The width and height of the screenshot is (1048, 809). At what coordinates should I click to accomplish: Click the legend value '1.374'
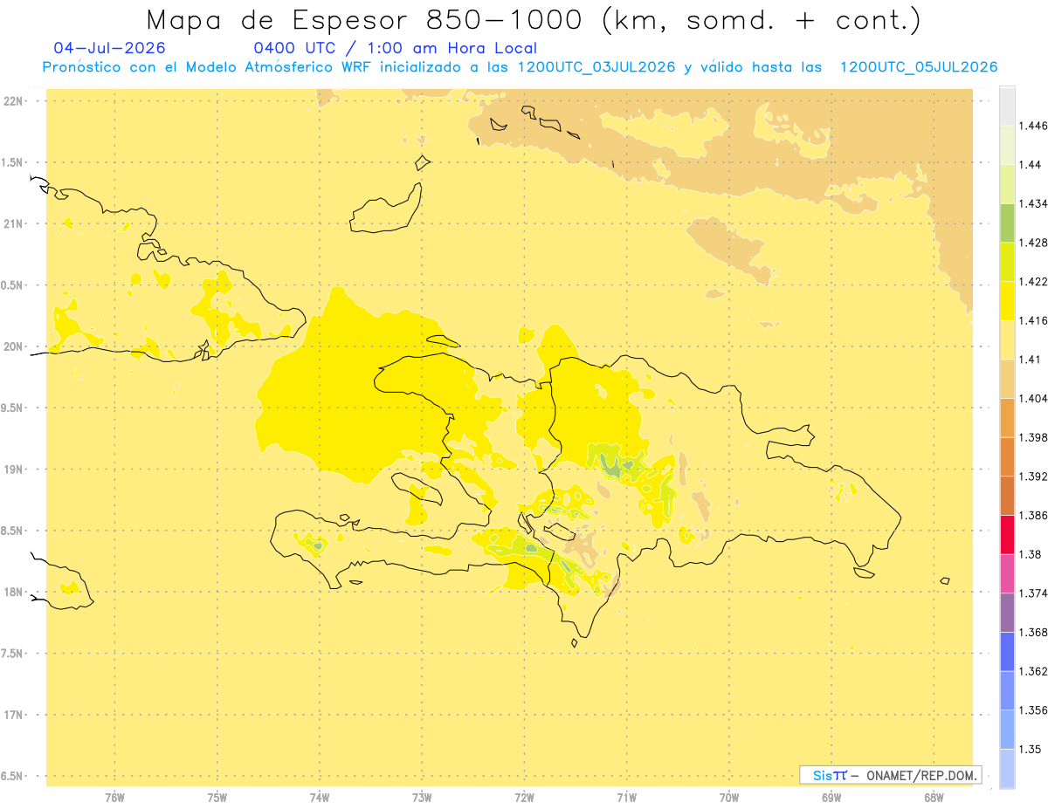point(1034,593)
